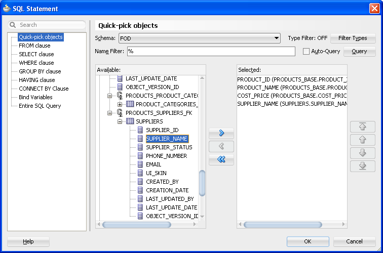
Task: Move selected item to bottom of list
Action: [x=363, y=166]
